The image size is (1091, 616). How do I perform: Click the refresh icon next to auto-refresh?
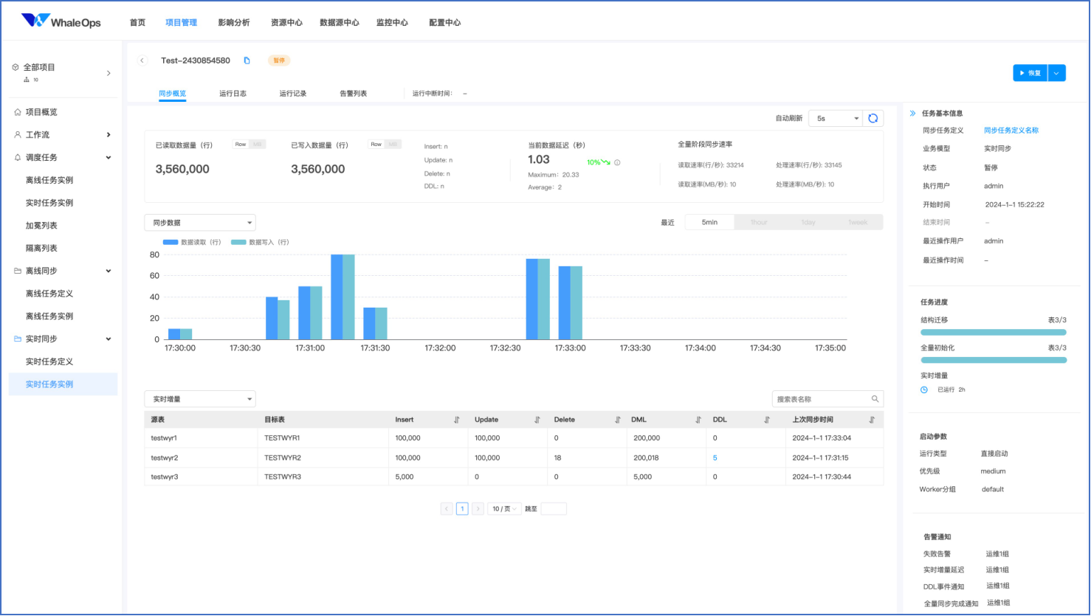point(873,118)
